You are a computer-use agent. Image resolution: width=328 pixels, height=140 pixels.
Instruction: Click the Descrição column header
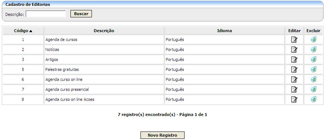pyautogui.click(x=104, y=31)
